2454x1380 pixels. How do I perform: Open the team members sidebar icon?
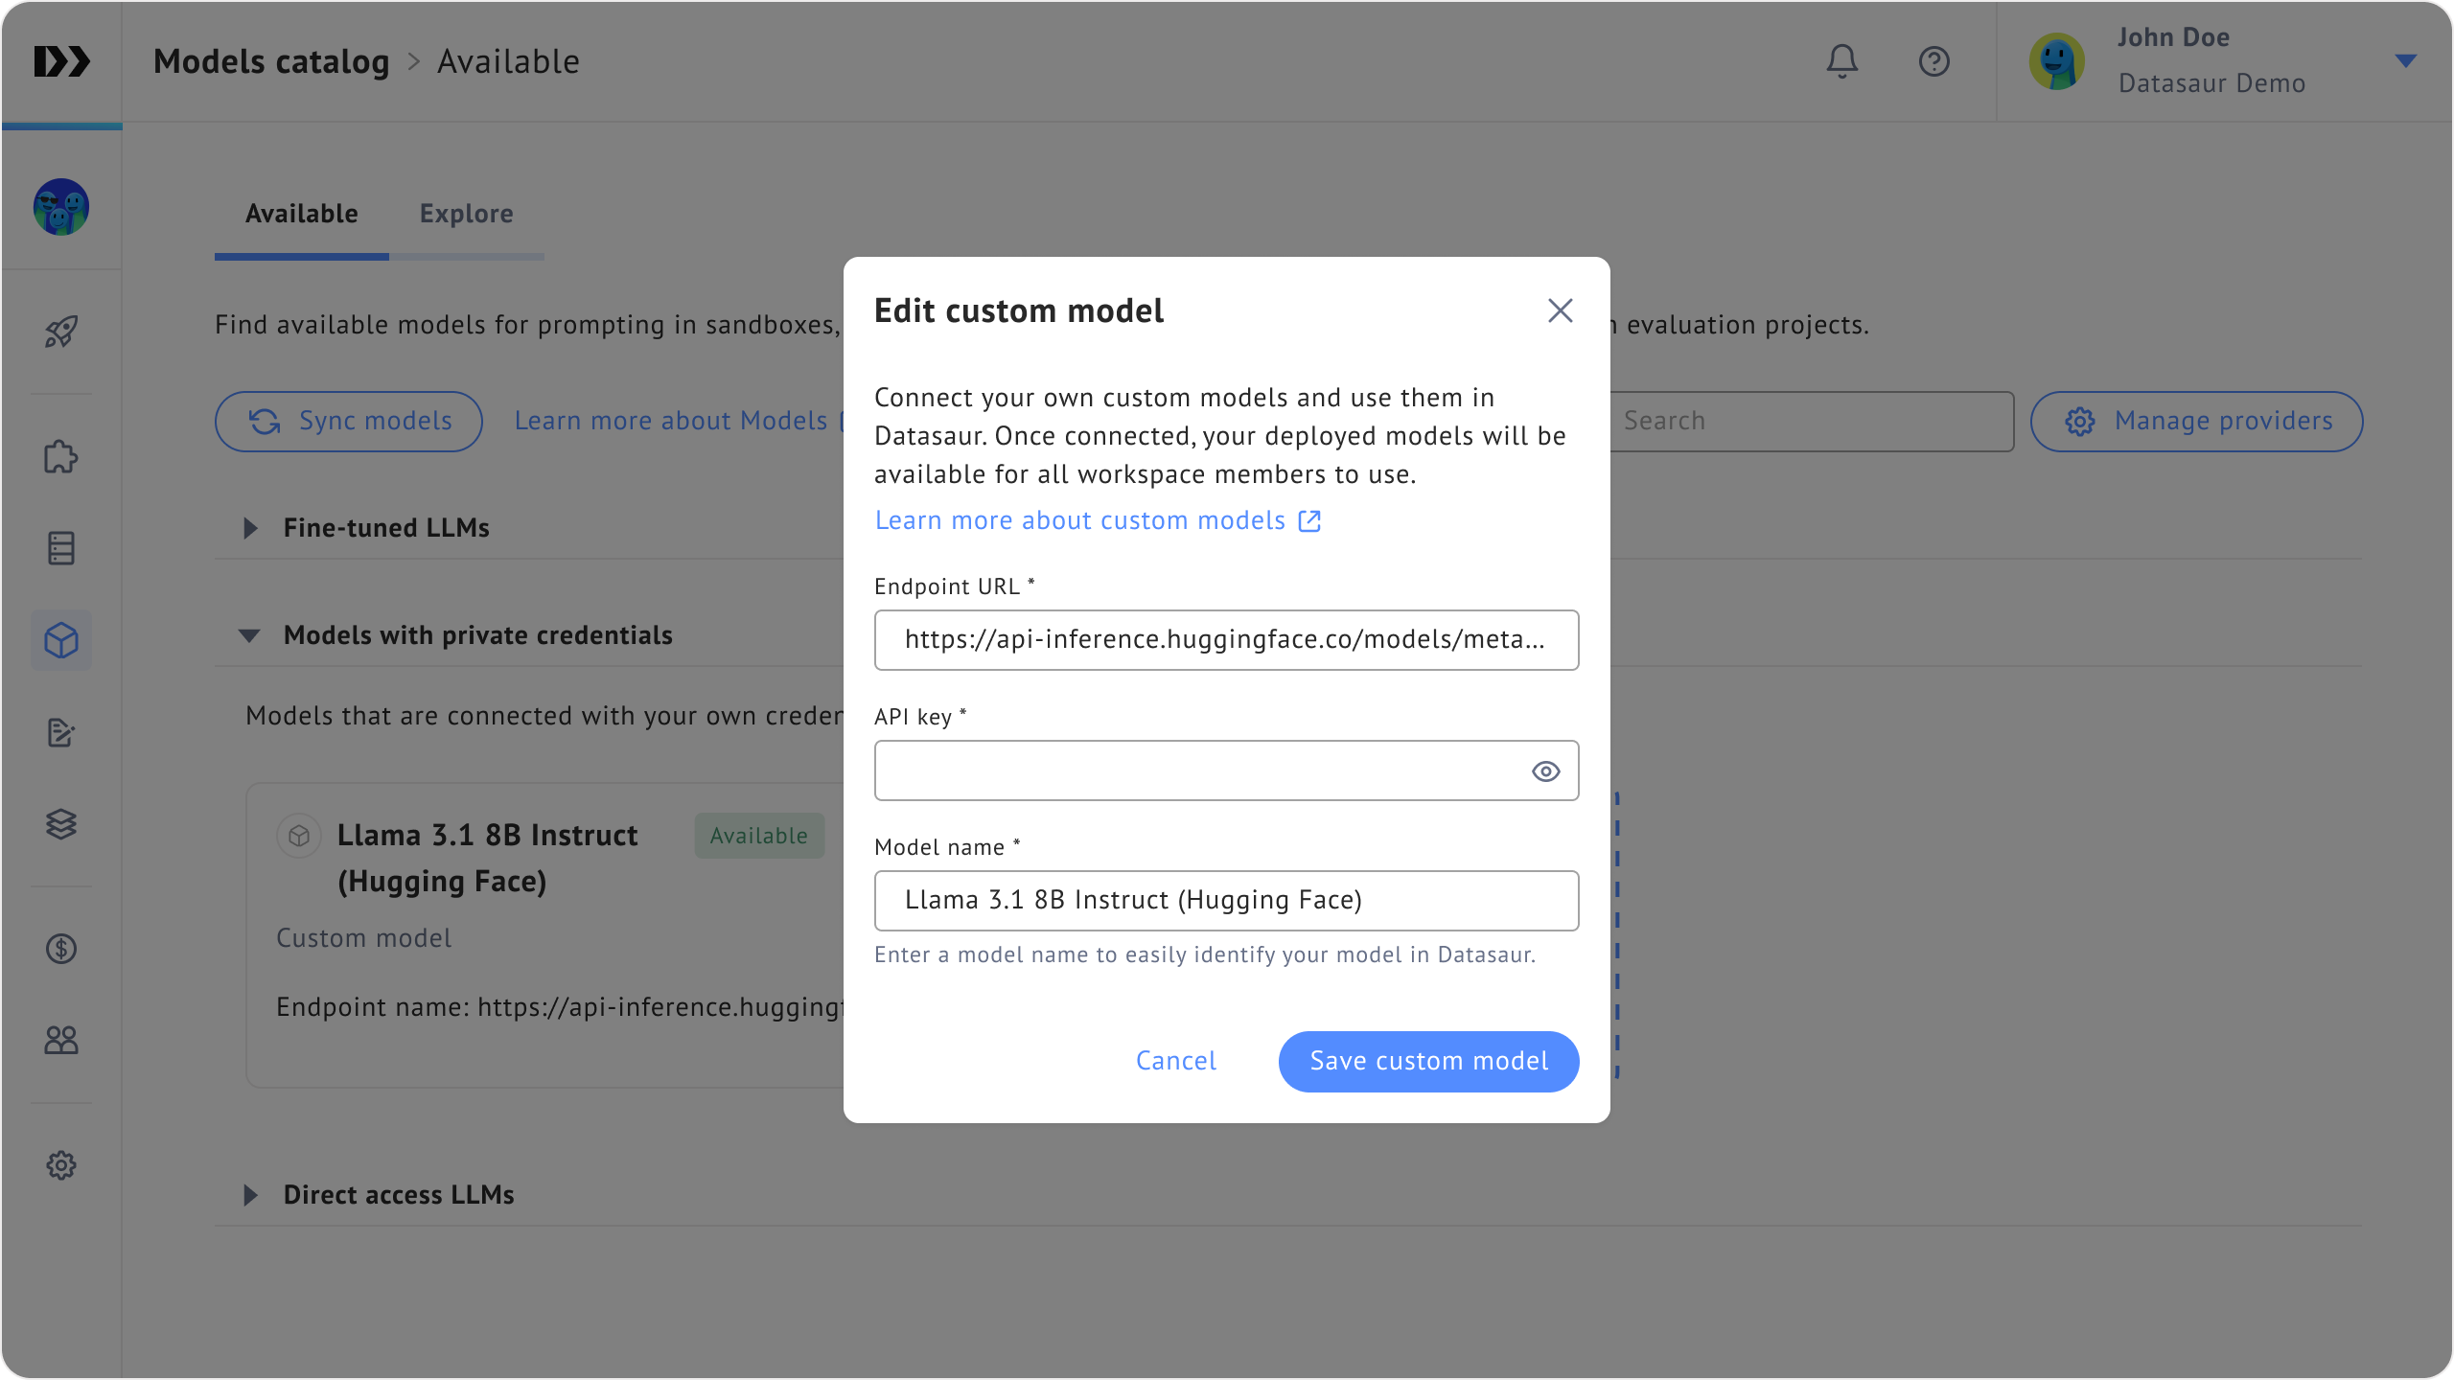(x=61, y=1040)
